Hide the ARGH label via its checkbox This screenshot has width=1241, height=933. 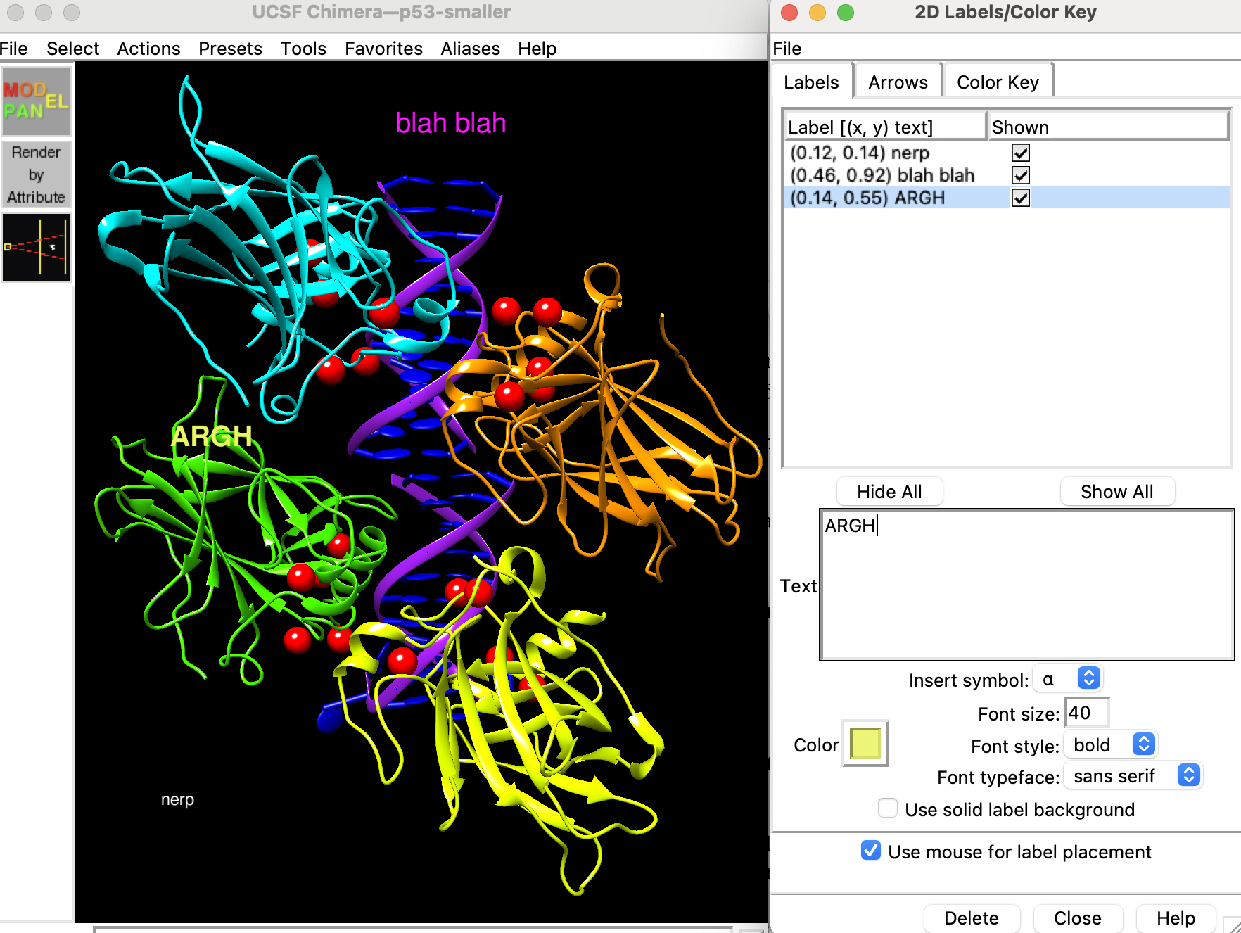pos(1020,198)
